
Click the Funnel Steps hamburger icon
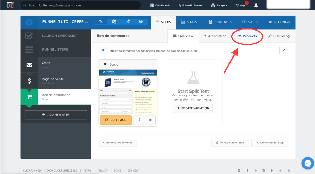click(29, 50)
